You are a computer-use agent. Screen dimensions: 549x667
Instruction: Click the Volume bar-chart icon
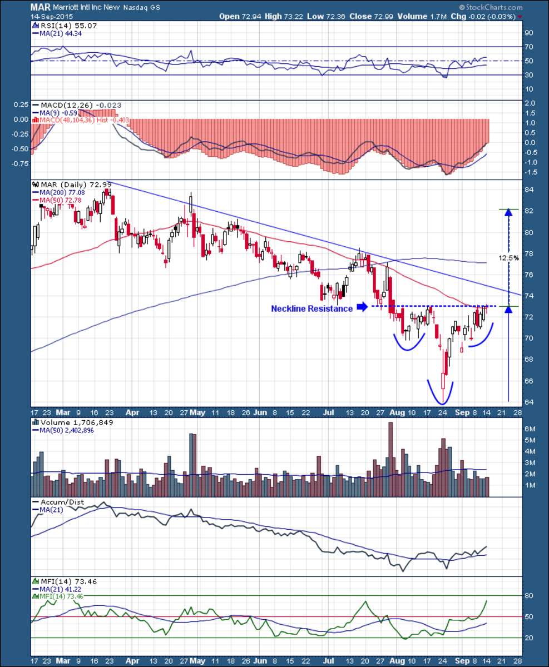coord(34,422)
